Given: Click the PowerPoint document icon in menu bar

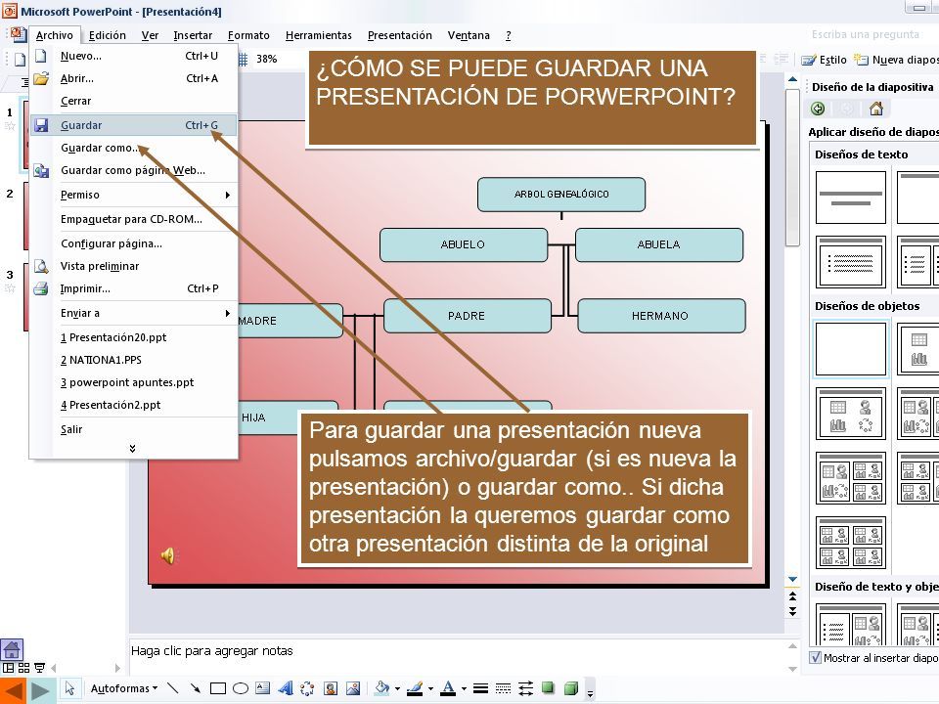Looking at the screenshot, I should point(18,35).
